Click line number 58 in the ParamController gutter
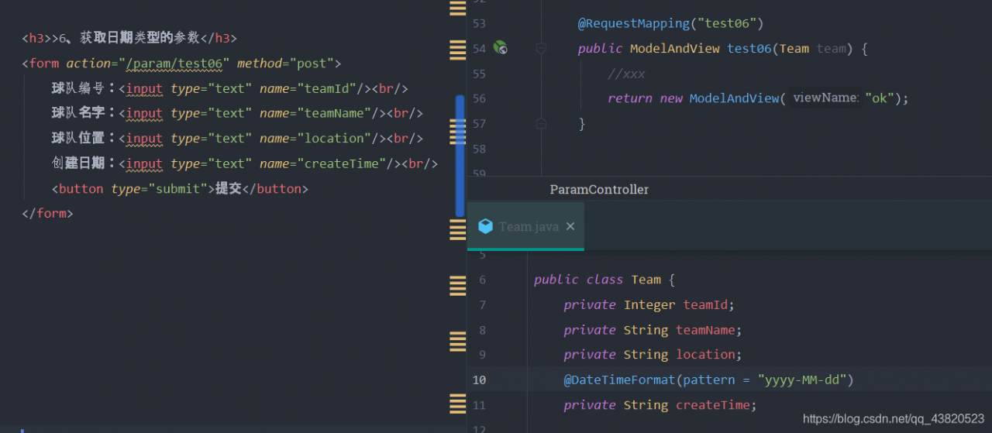The width and height of the screenshot is (992, 433). pyautogui.click(x=479, y=149)
